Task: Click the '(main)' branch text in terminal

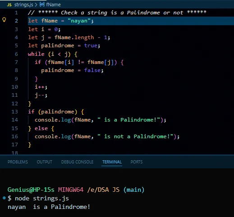Action: (134, 190)
